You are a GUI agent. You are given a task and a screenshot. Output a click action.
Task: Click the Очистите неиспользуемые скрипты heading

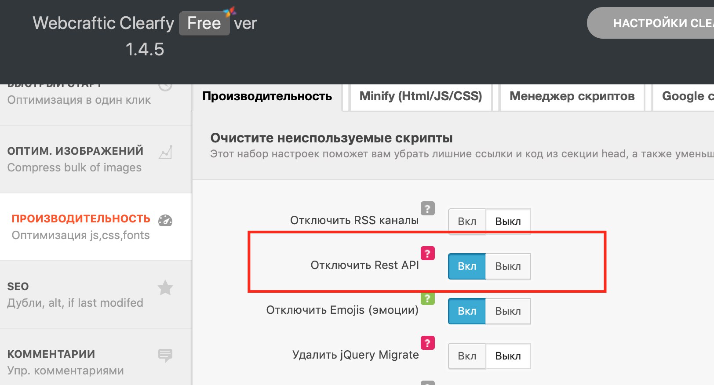tap(331, 138)
